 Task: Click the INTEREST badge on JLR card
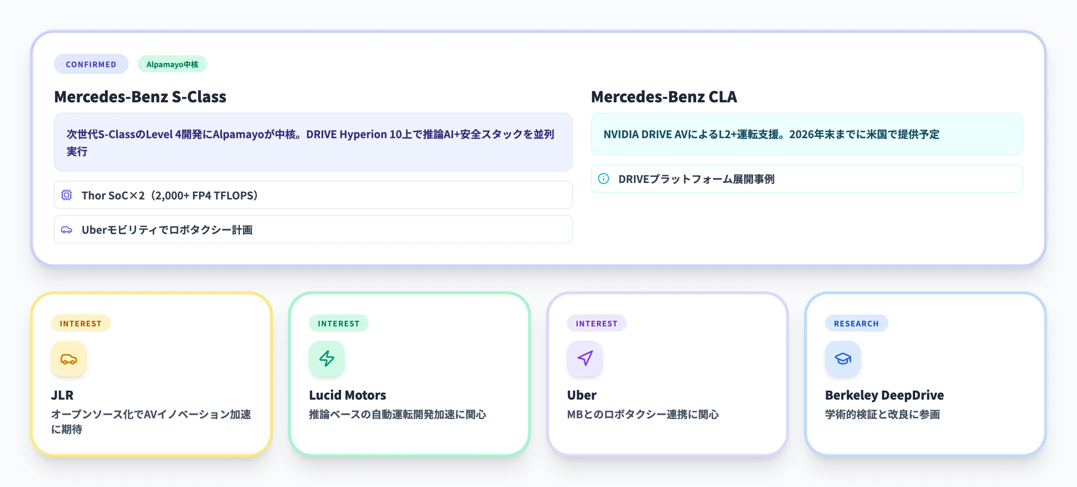pyautogui.click(x=81, y=323)
